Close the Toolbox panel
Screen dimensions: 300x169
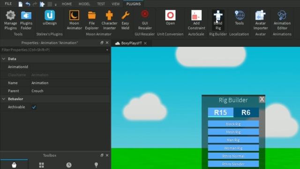pyautogui.click(x=107, y=155)
